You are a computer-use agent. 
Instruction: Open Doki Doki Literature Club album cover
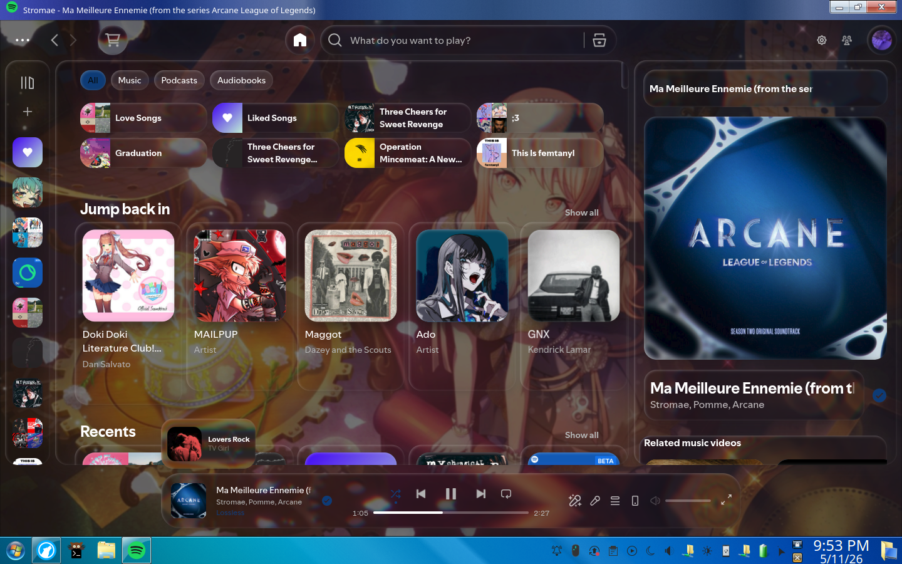point(128,276)
